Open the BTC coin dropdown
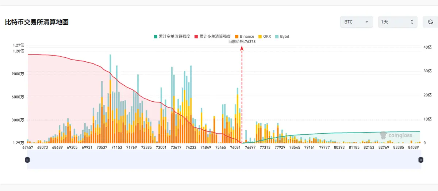 (356, 22)
